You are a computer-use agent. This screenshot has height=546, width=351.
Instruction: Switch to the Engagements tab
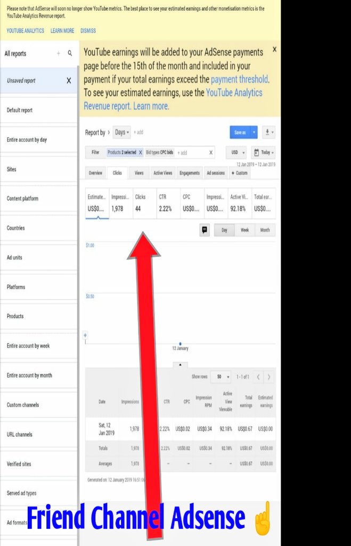pos(190,173)
